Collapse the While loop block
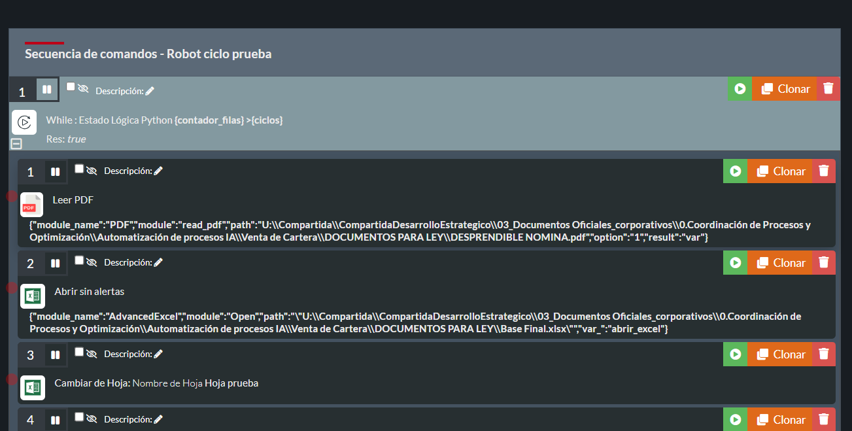This screenshot has width=852, height=431. (x=17, y=144)
